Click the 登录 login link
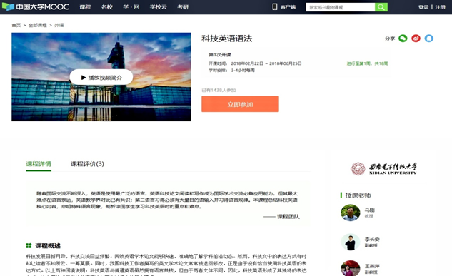452x276 pixels. coord(423,7)
